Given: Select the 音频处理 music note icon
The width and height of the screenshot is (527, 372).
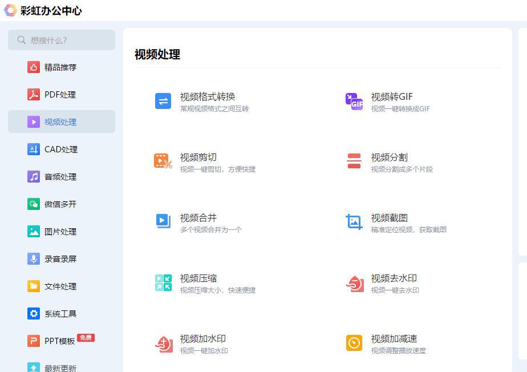Looking at the screenshot, I should 34,176.
